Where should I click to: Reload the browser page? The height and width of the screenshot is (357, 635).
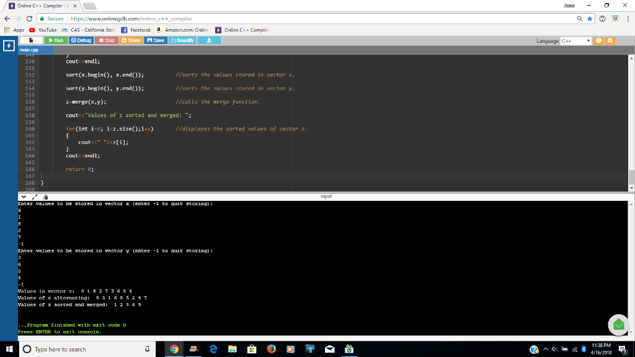tap(29, 19)
